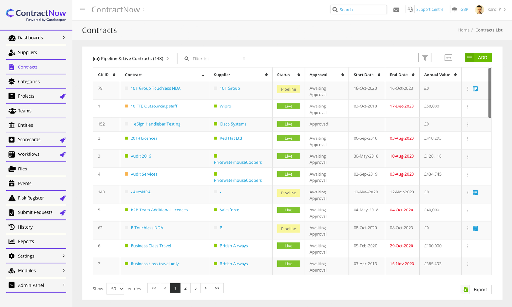Open Entities in sidebar
The image size is (512, 307).
pos(36,125)
